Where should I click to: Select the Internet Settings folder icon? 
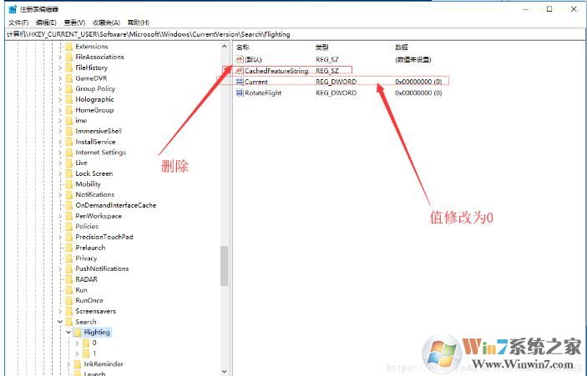[68, 152]
